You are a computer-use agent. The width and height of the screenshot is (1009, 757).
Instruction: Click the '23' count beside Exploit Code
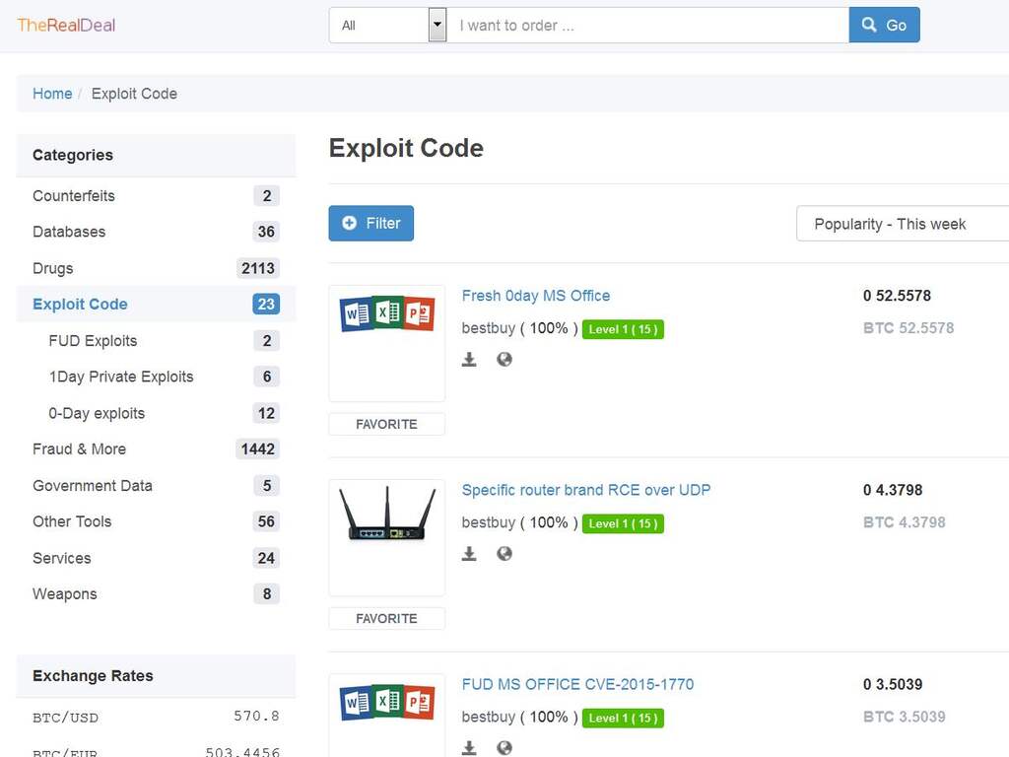click(x=266, y=304)
